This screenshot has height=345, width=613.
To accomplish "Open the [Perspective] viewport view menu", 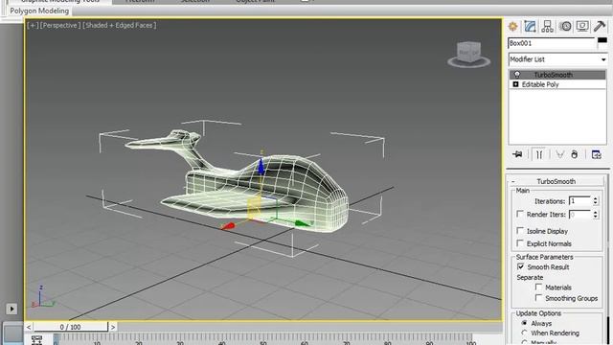I will click(60, 25).
